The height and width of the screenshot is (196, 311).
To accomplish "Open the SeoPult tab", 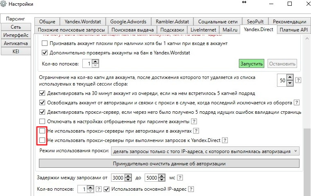I will (255, 21).
